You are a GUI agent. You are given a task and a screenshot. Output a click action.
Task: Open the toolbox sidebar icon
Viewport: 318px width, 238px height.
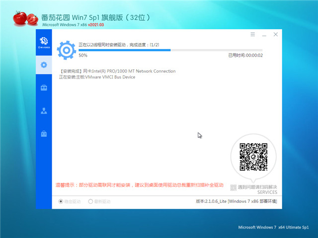click(x=44, y=88)
